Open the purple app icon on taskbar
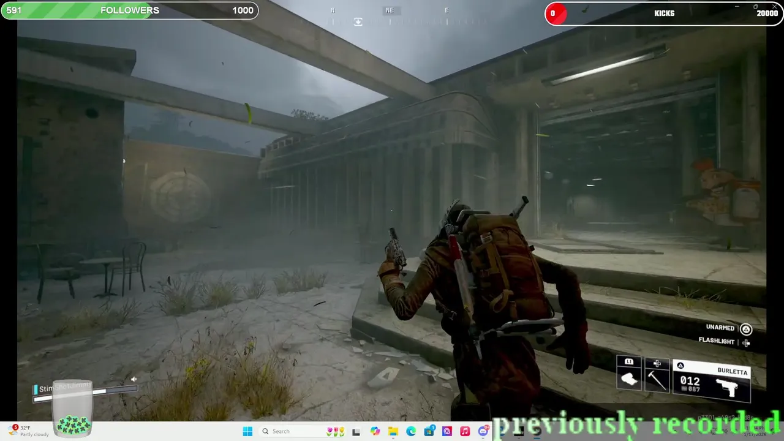This screenshot has width=784, height=441. point(447,431)
